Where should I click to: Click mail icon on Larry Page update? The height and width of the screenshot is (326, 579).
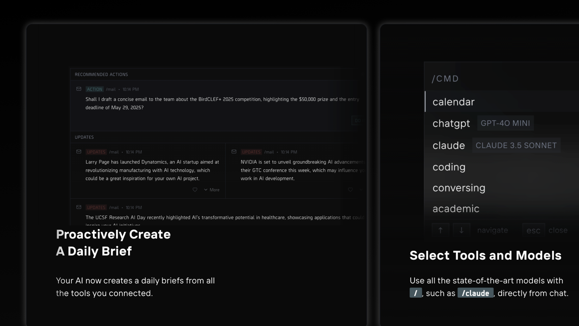(x=79, y=152)
